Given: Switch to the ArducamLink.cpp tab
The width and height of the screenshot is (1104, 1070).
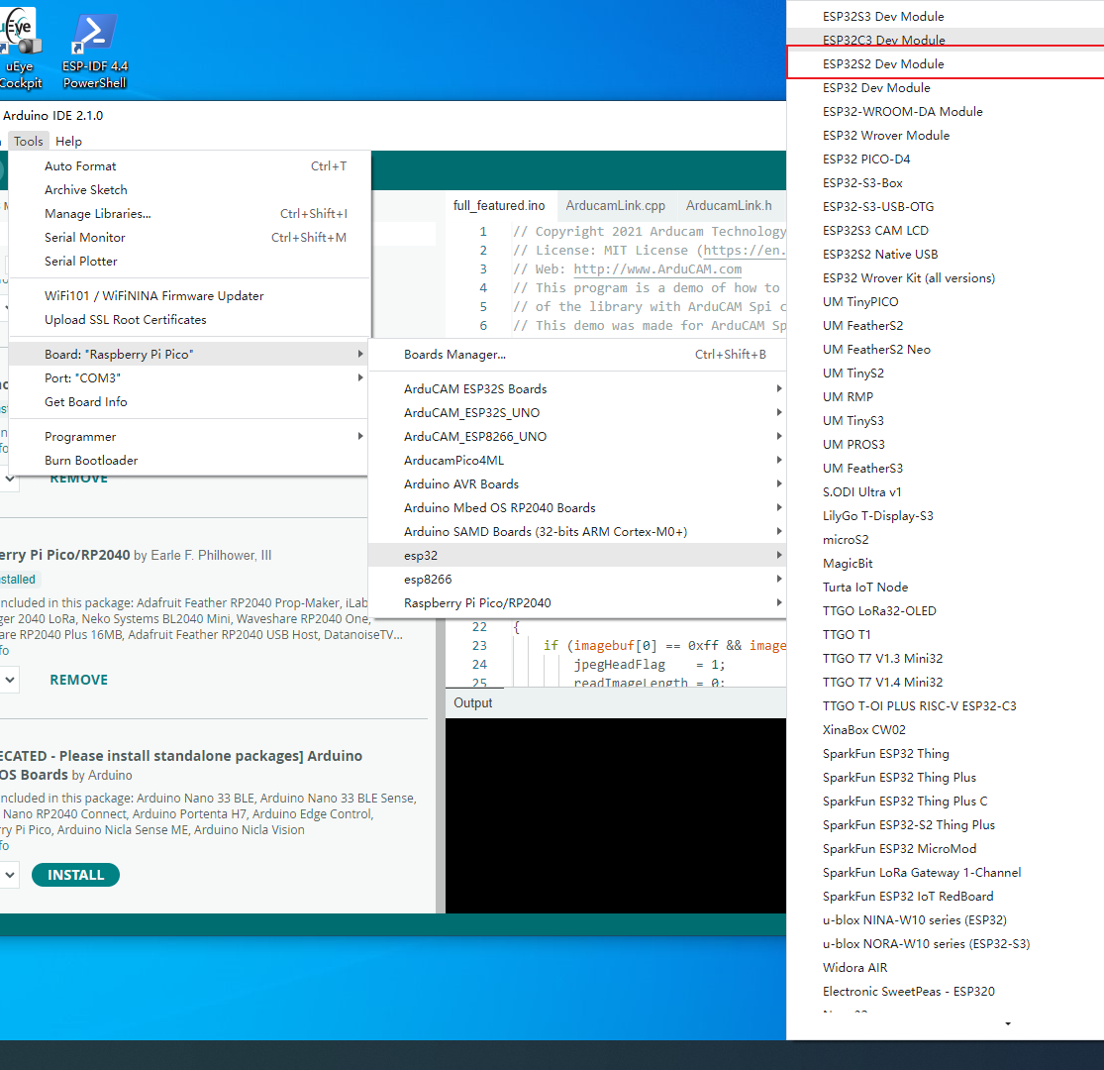Looking at the screenshot, I should tap(615, 206).
